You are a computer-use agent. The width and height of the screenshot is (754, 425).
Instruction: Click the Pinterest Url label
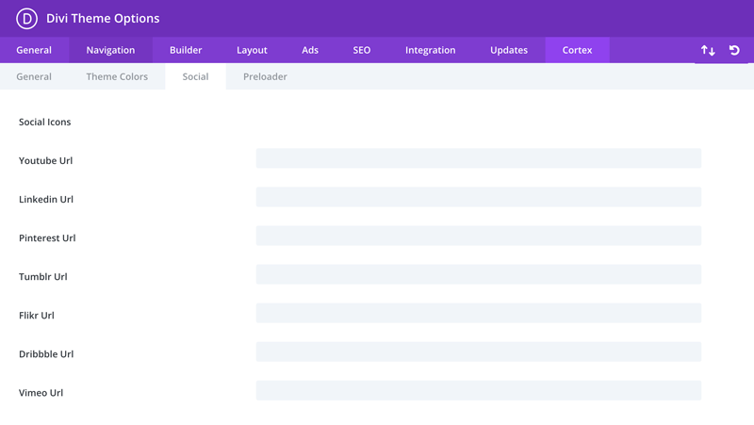pyautogui.click(x=47, y=238)
